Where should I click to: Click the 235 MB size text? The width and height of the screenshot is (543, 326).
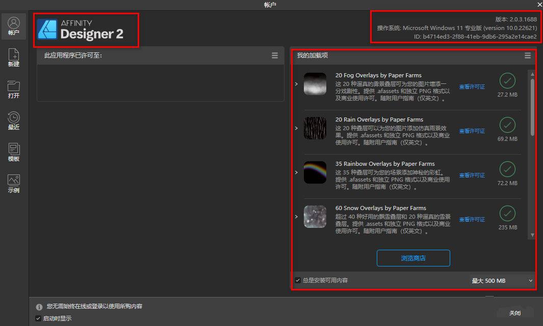click(508, 227)
